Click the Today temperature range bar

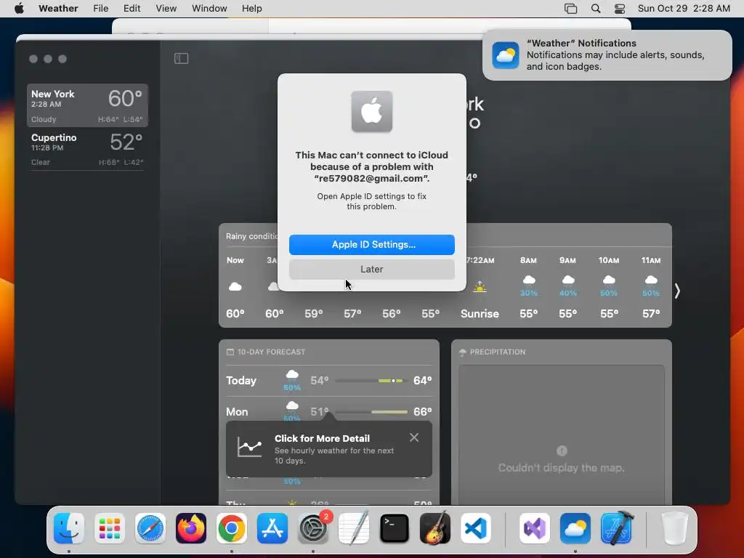[371, 381]
